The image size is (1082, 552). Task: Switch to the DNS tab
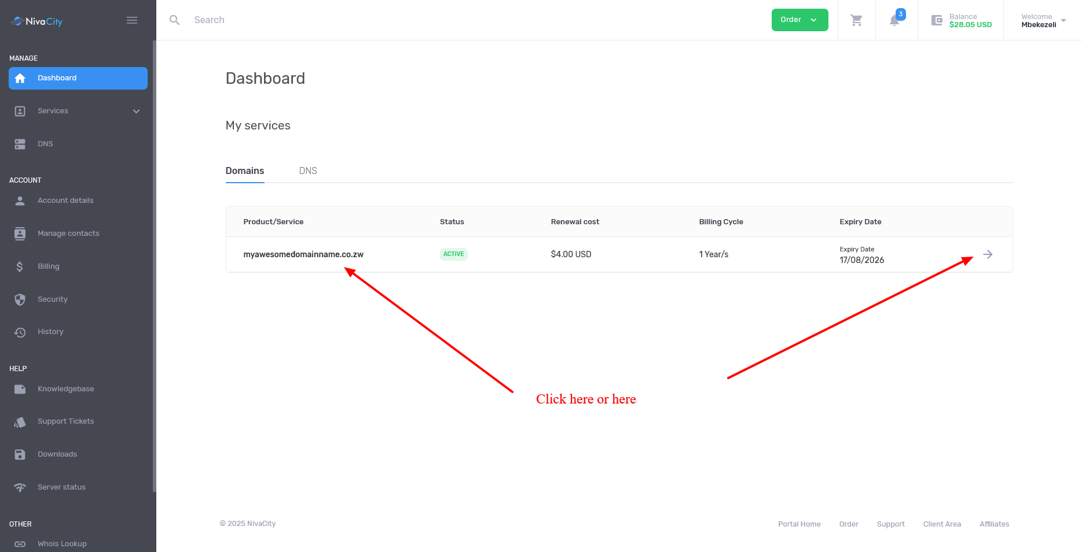(x=308, y=171)
